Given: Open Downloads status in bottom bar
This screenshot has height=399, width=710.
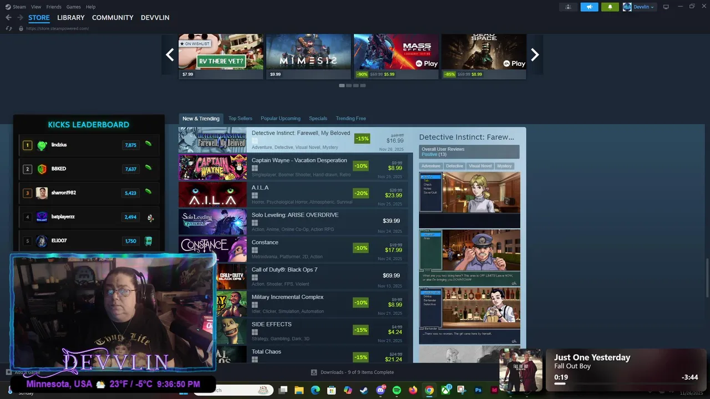Looking at the screenshot, I should [352, 372].
